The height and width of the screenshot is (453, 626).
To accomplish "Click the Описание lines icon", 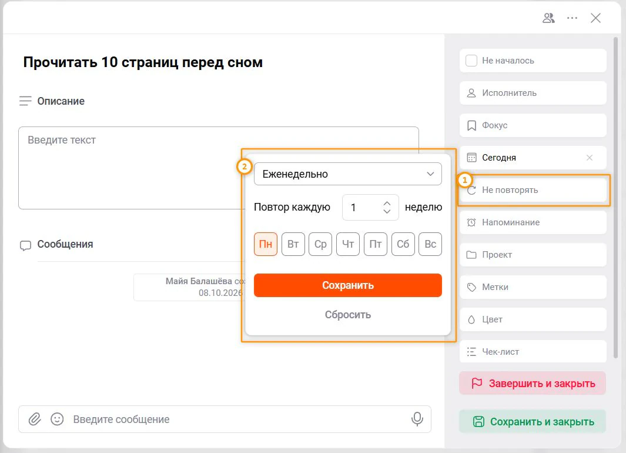I will click(25, 101).
